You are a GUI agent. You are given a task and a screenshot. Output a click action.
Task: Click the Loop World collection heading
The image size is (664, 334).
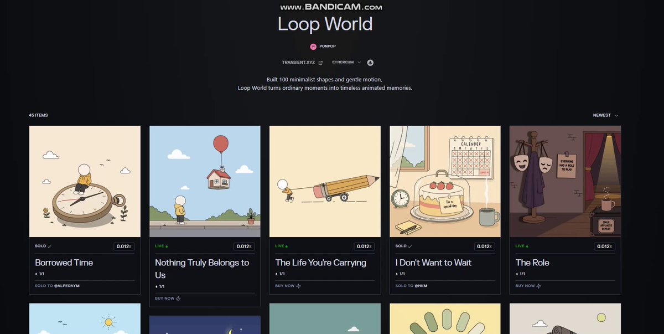(325, 24)
